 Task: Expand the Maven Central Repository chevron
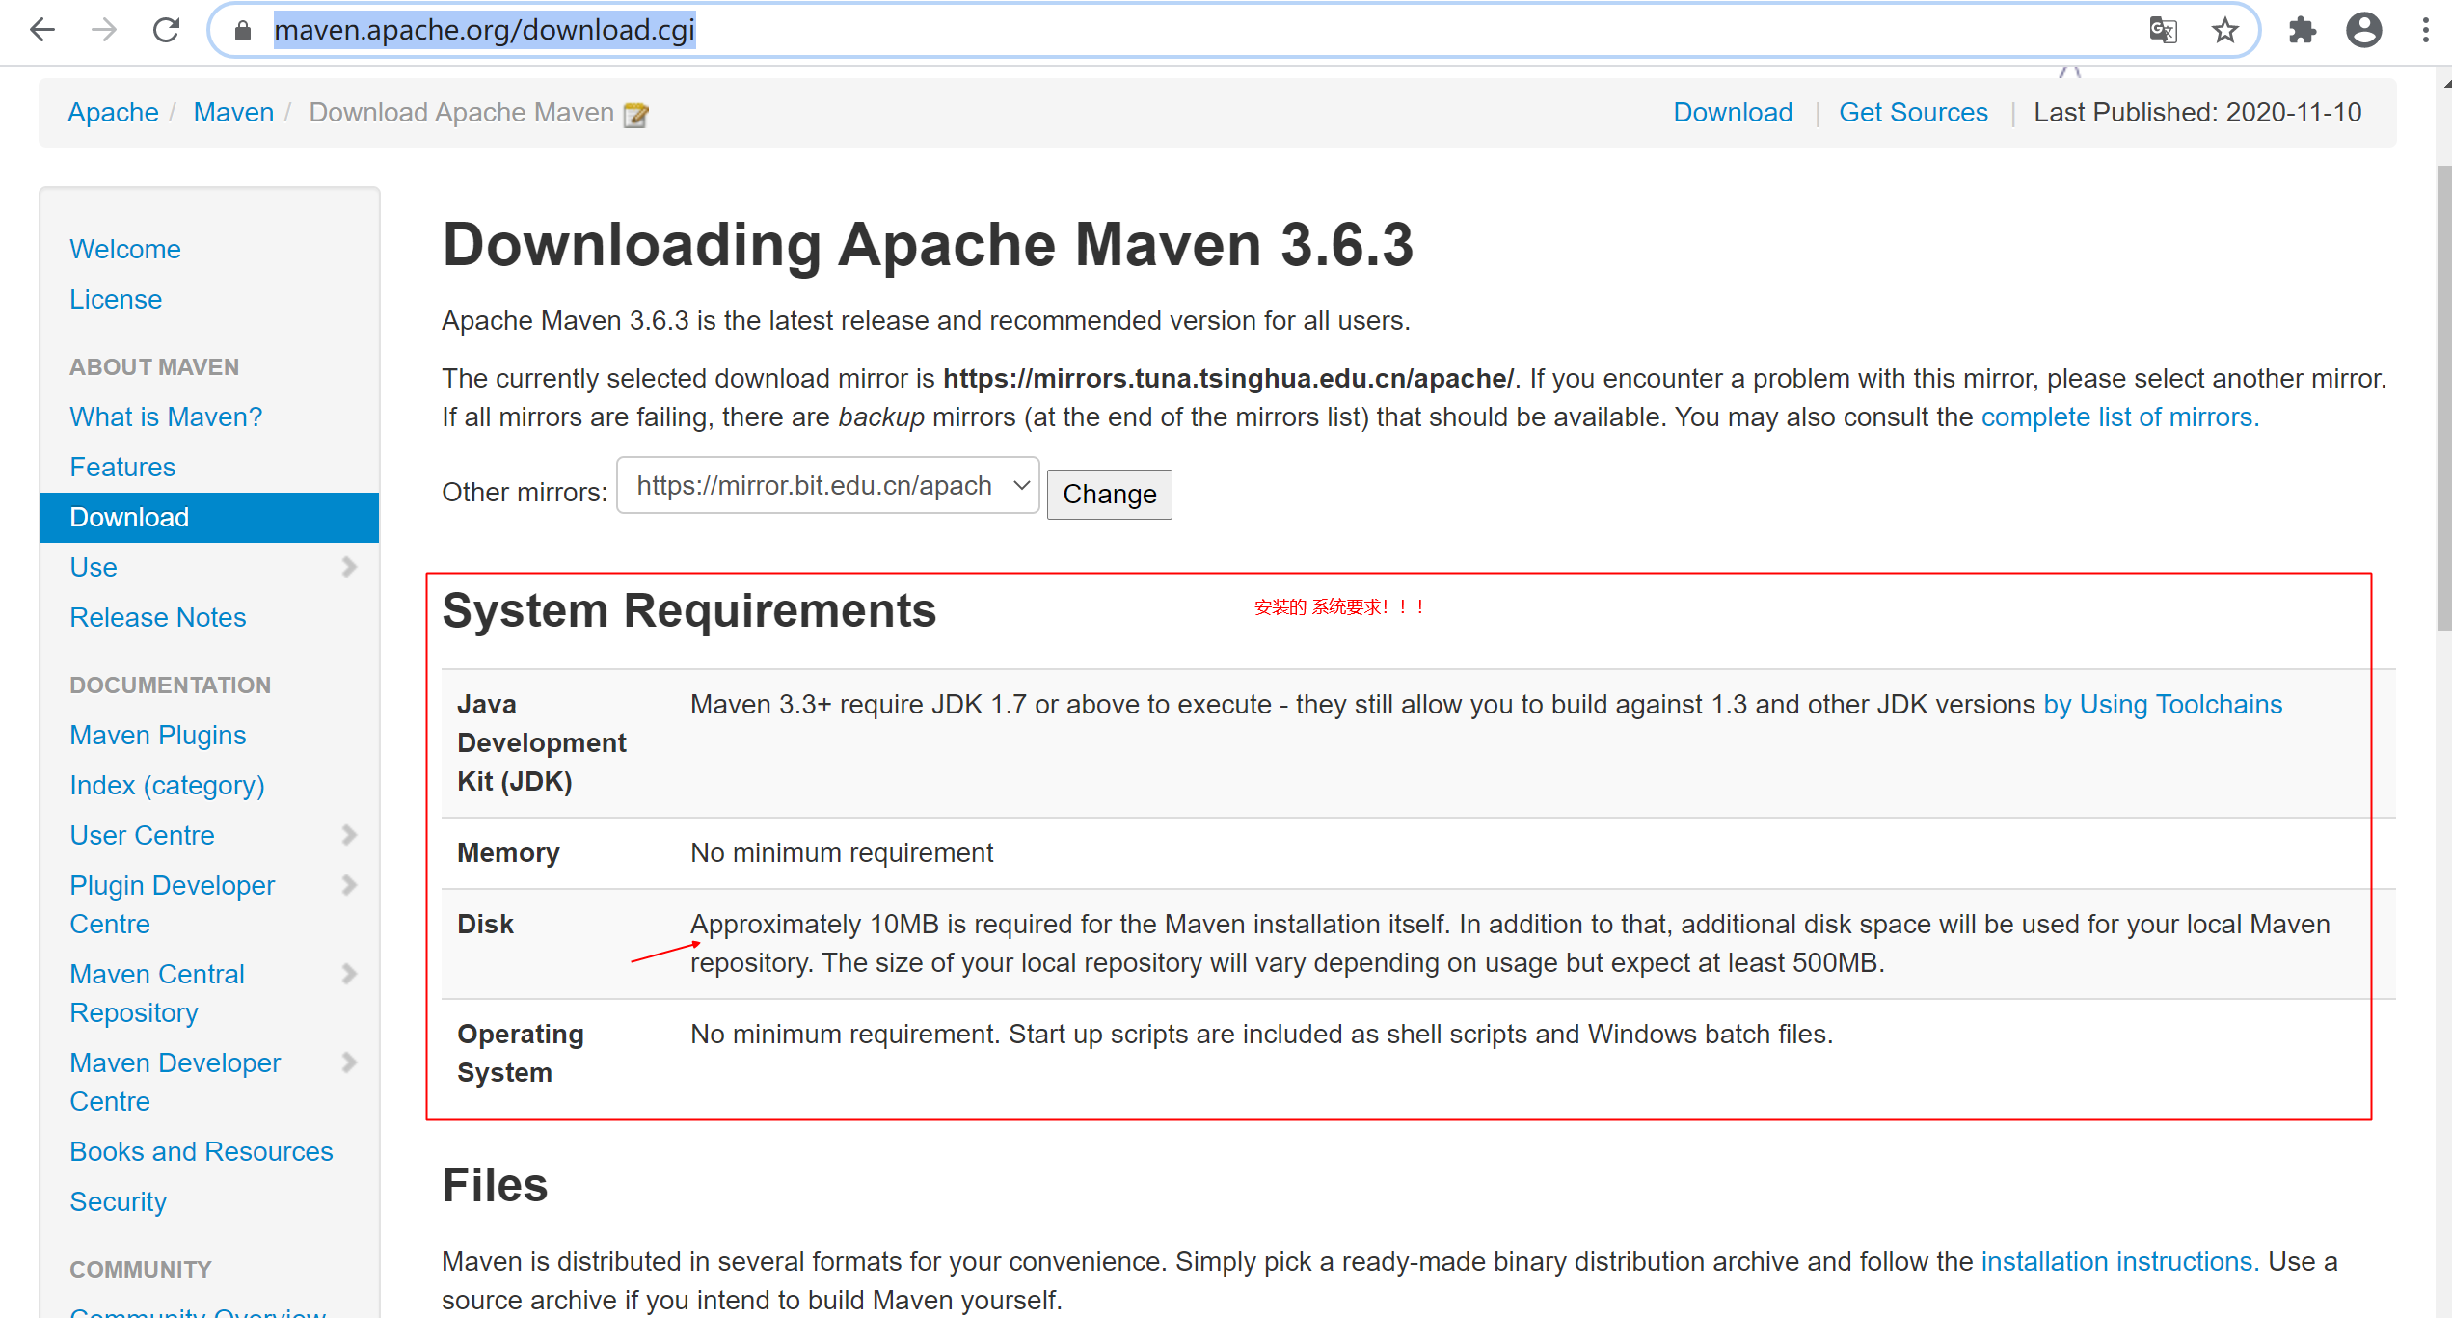[x=349, y=974]
